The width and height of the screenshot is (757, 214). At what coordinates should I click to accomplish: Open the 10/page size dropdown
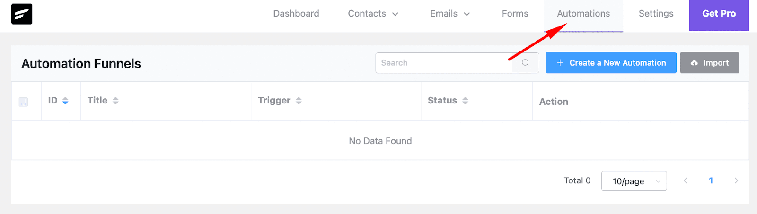[x=634, y=181]
